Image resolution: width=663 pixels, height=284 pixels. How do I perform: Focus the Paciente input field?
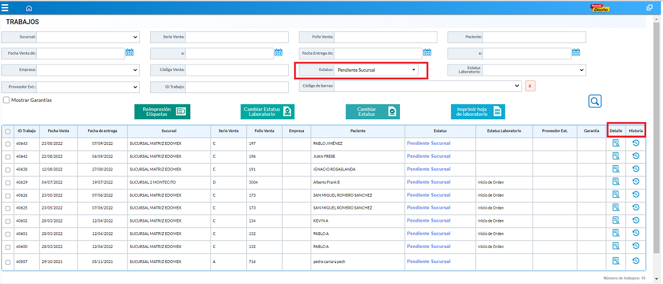click(534, 37)
